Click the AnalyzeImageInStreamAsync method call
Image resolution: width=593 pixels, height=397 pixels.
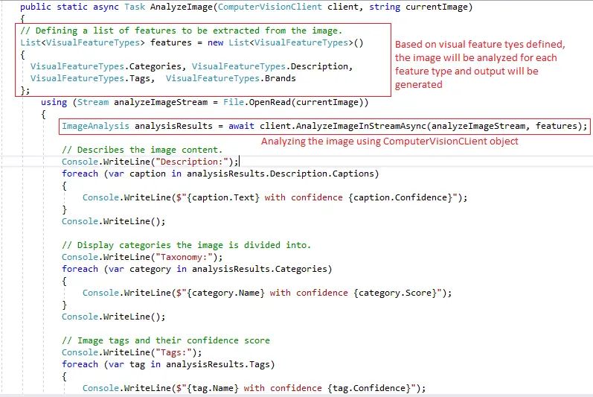[x=361, y=126]
